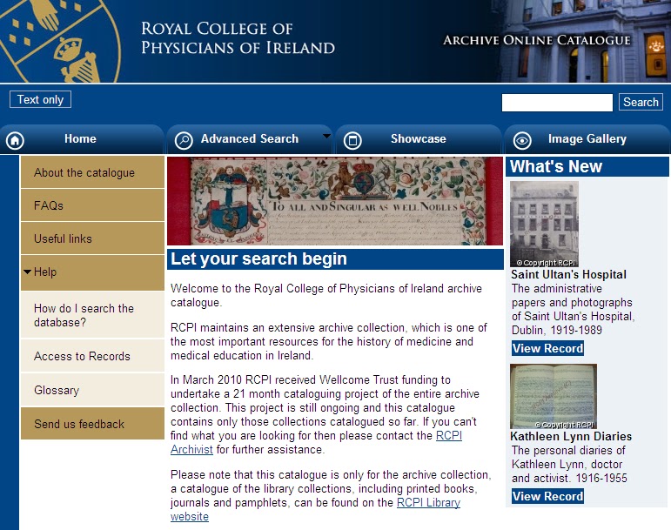Open the Home tab
Image resolution: width=671 pixels, height=530 pixels.
click(82, 139)
